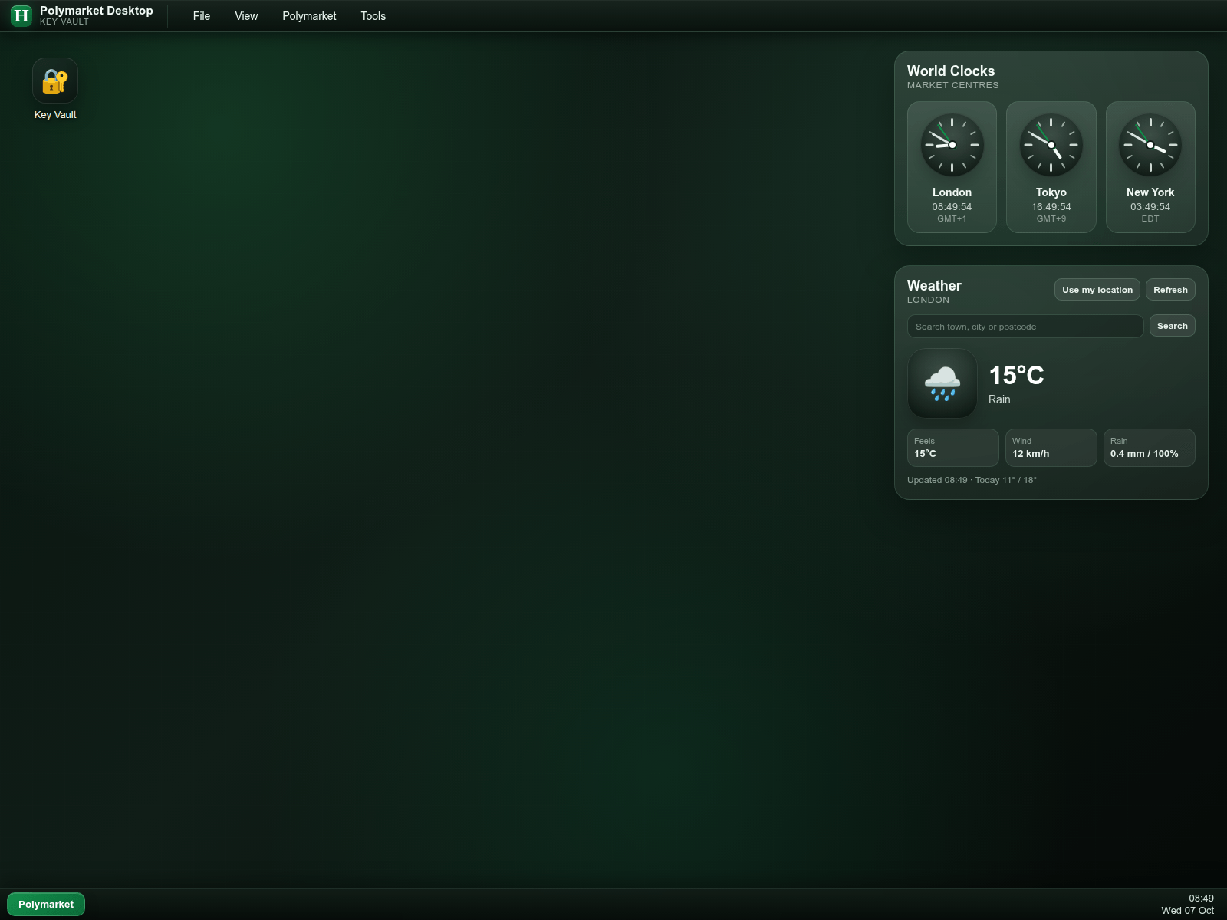The image size is (1227, 920).
Task: Click the weather Search button
Action: click(1173, 326)
